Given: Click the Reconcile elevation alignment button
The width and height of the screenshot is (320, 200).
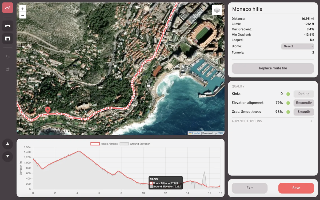Looking at the screenshot, I should (x=304, y=103).
